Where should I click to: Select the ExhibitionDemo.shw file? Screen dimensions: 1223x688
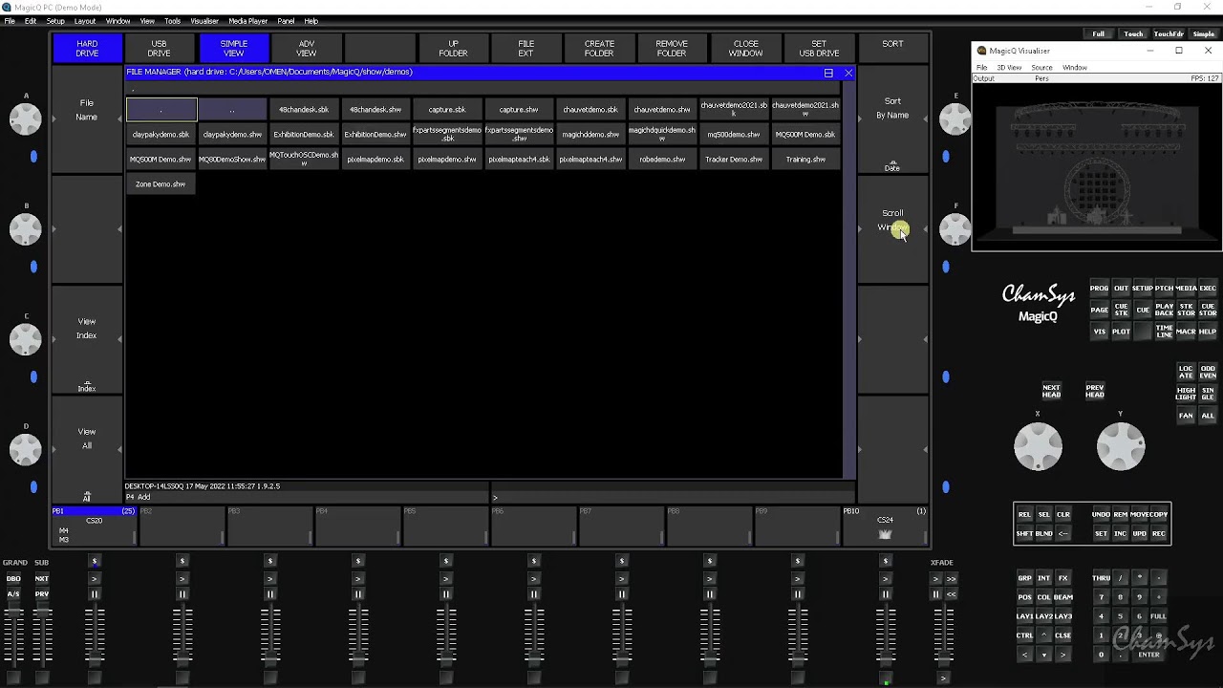(375, 135)
